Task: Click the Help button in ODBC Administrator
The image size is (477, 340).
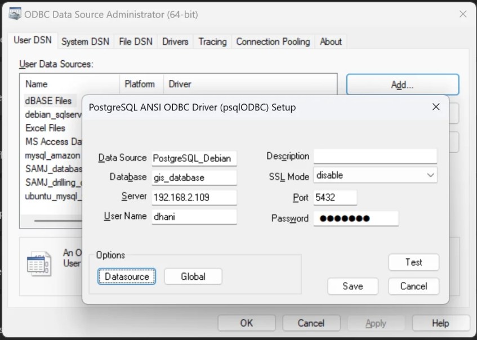Action: click(441, 323)
